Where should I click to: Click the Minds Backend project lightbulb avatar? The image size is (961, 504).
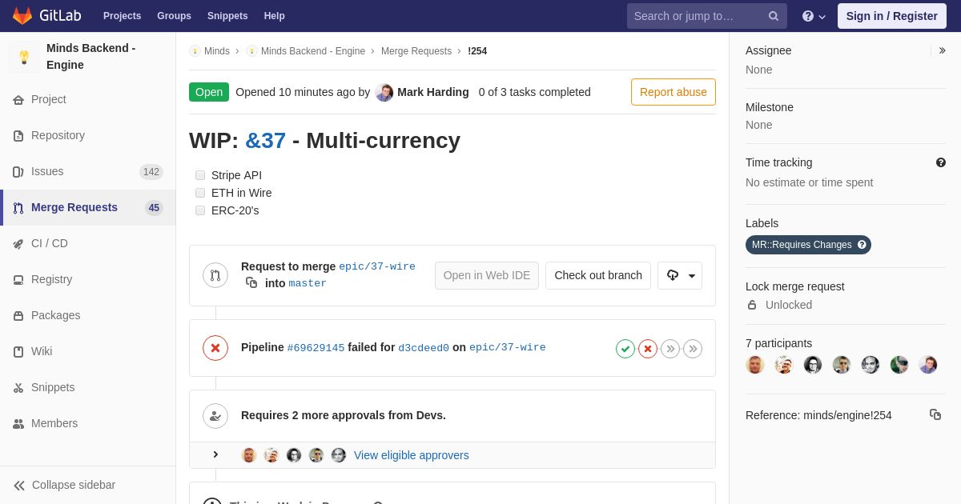(24, 57)
